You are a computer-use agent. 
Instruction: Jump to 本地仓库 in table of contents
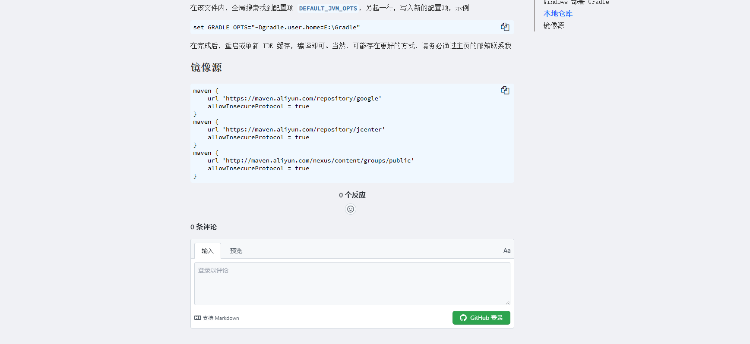pyautogui.click(x=558, y=13)
